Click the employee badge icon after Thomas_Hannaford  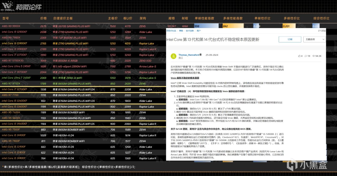[x=201, y=55]
